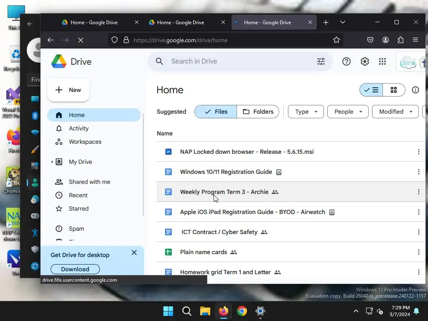
Task: Open Firefox hamburger application menu
Action: tap(415, 40)
